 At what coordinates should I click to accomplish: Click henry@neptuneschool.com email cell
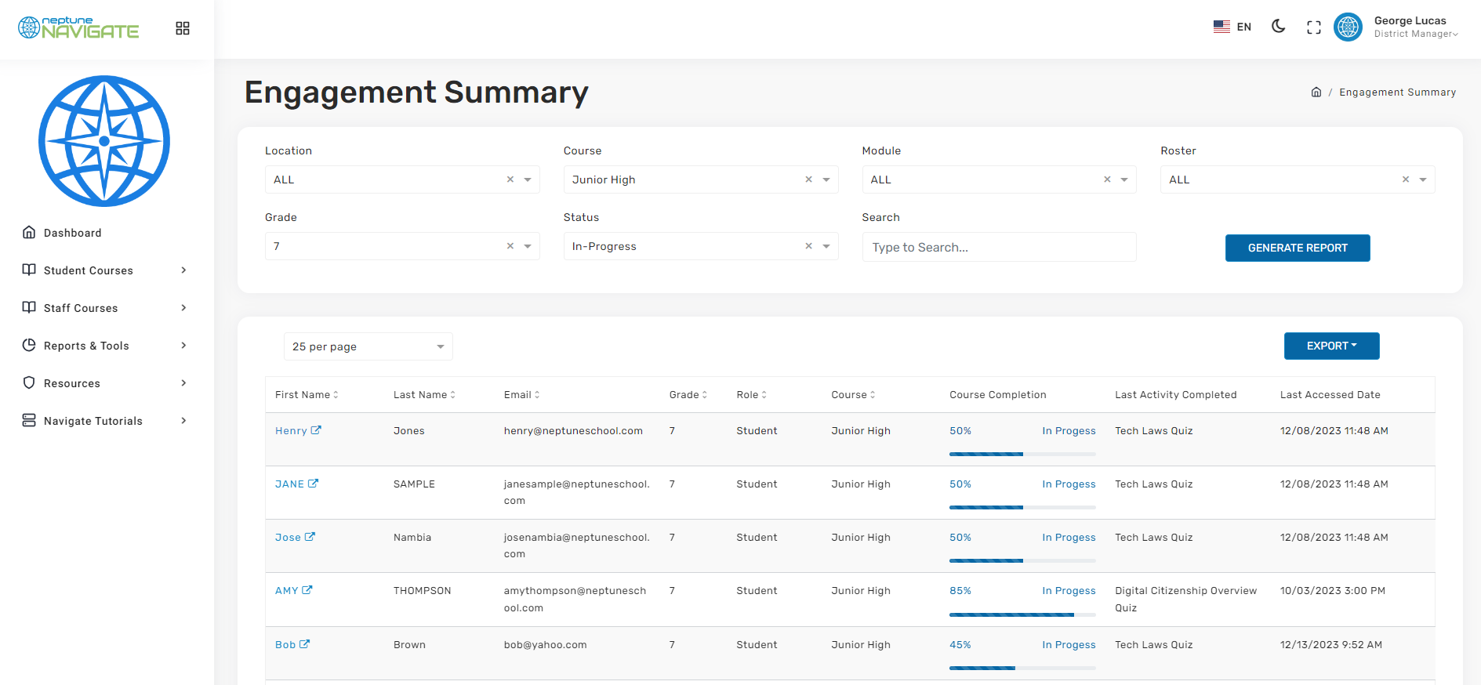[x=573, y=431]
